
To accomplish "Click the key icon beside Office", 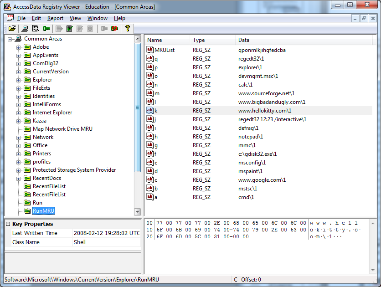I will (x=27, y=145).
